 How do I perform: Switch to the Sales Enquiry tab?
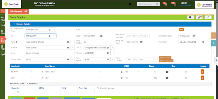coord(16,11)
